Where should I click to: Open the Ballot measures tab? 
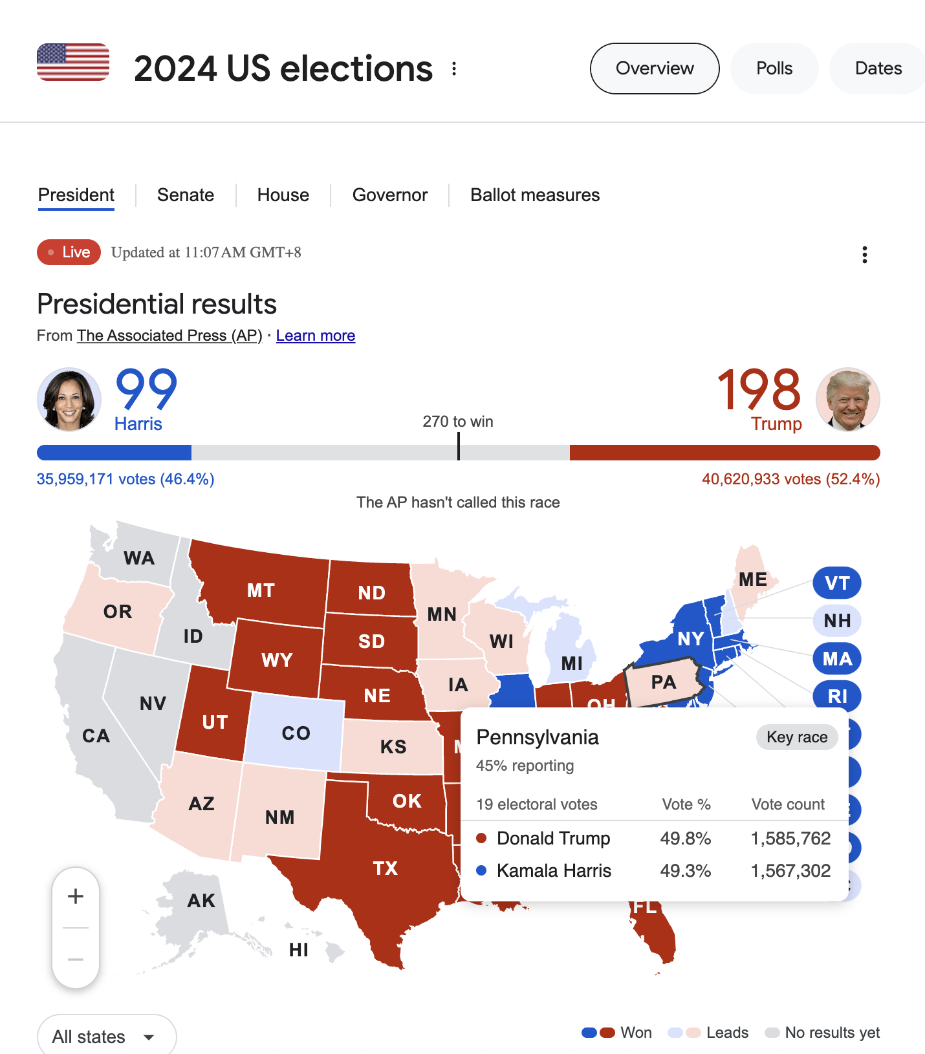point(535,195)
